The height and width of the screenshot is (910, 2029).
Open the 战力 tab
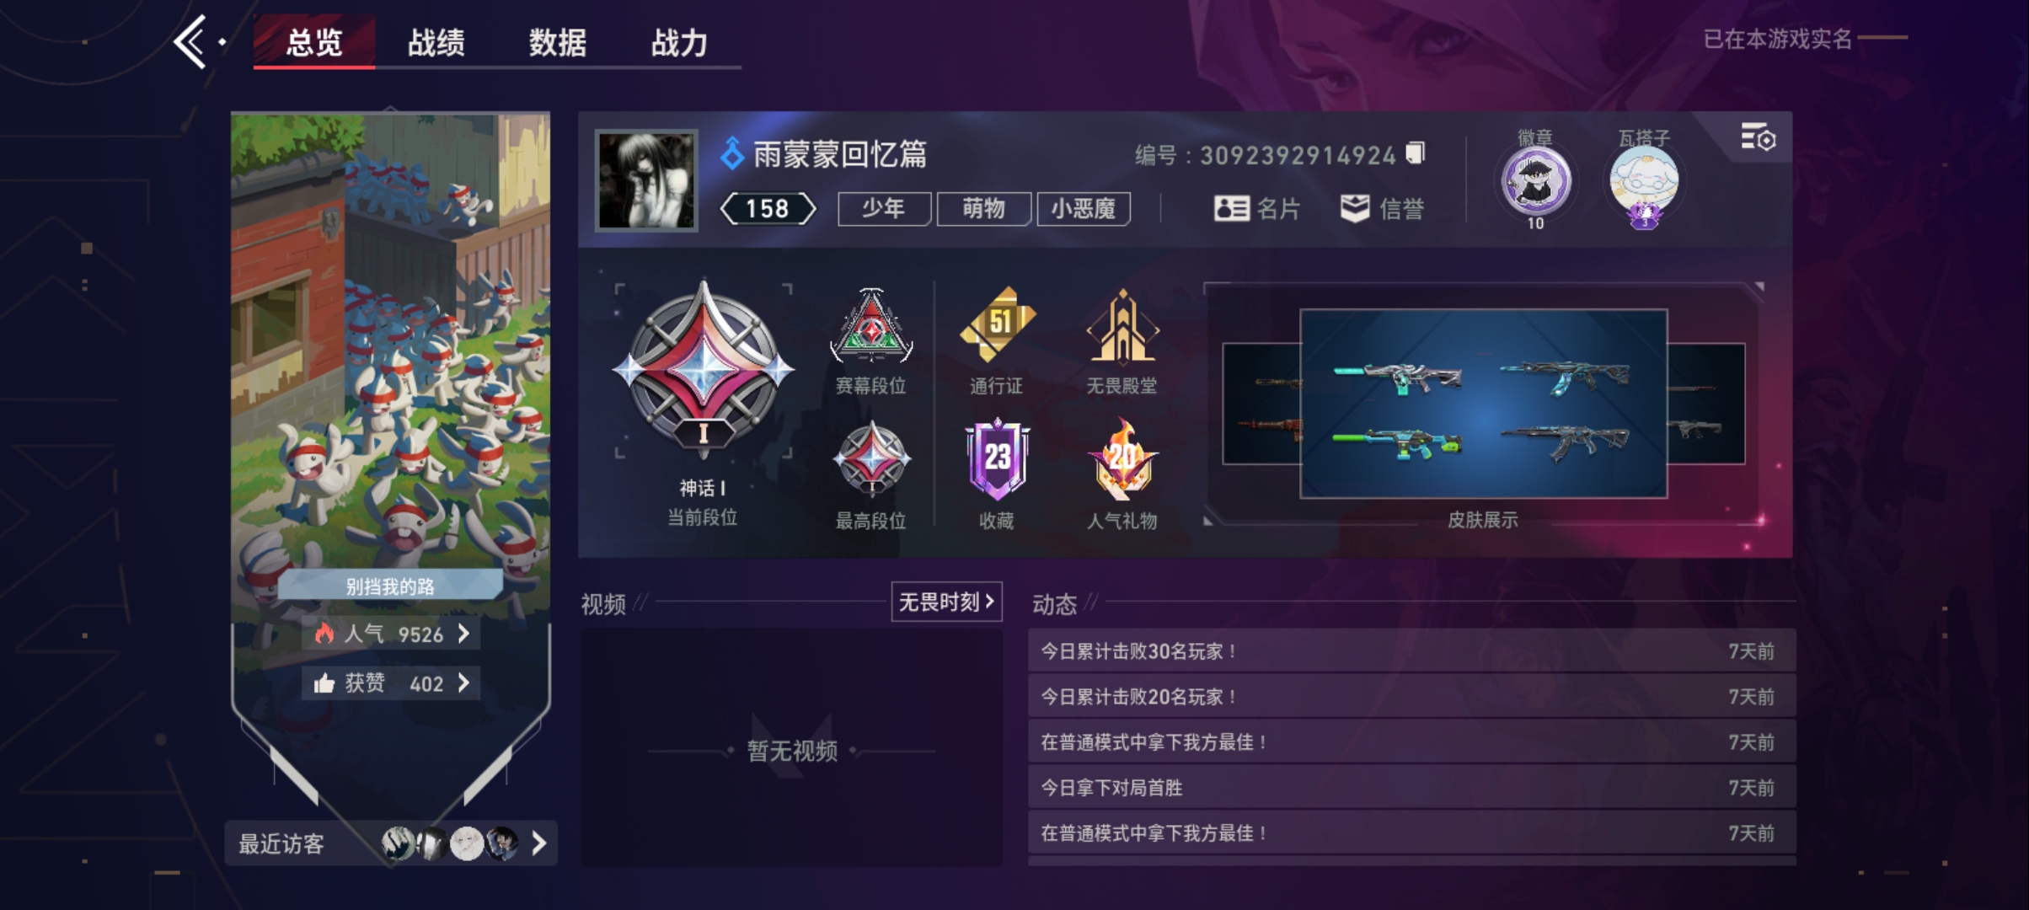679,42
